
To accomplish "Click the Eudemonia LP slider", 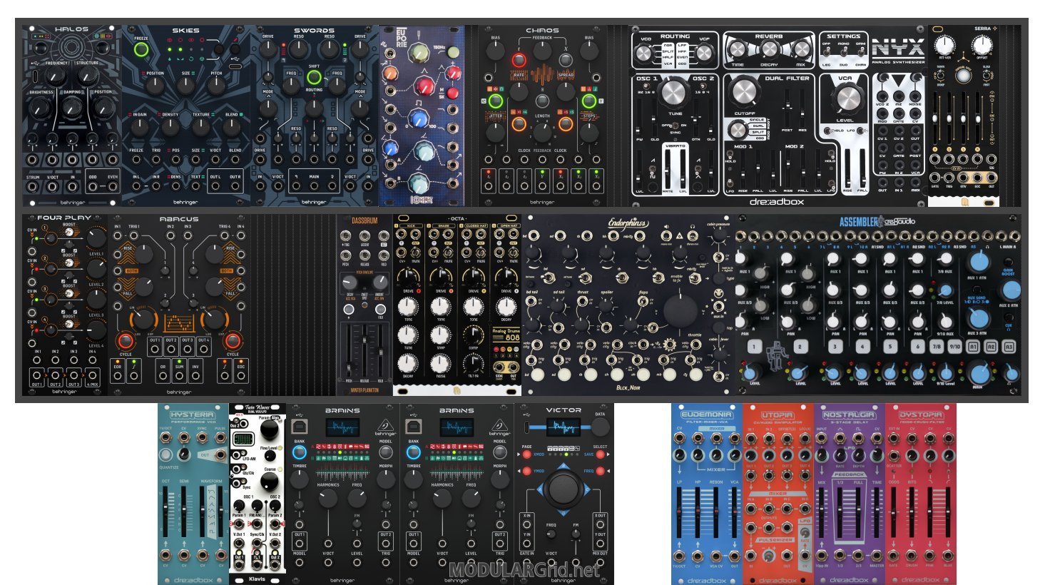I will click(680, 512).
